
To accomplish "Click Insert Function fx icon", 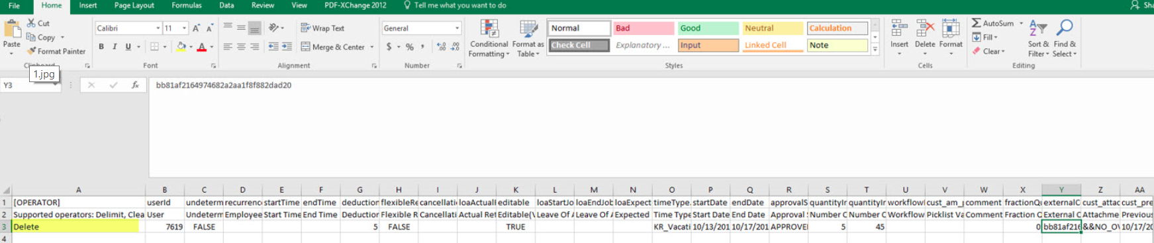I will click(135, 85).
